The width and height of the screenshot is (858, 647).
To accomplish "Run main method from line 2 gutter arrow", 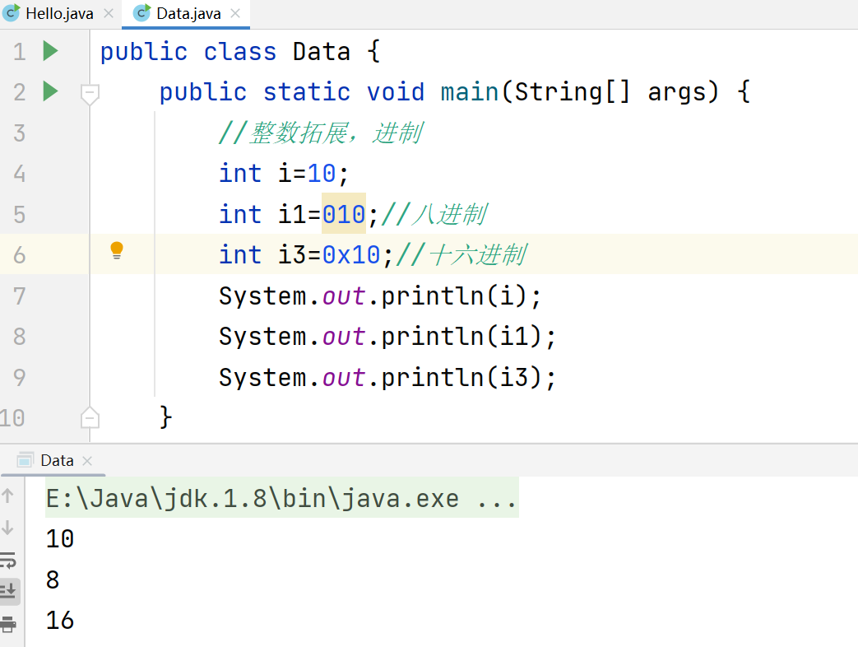I will [x=50, y=91].
